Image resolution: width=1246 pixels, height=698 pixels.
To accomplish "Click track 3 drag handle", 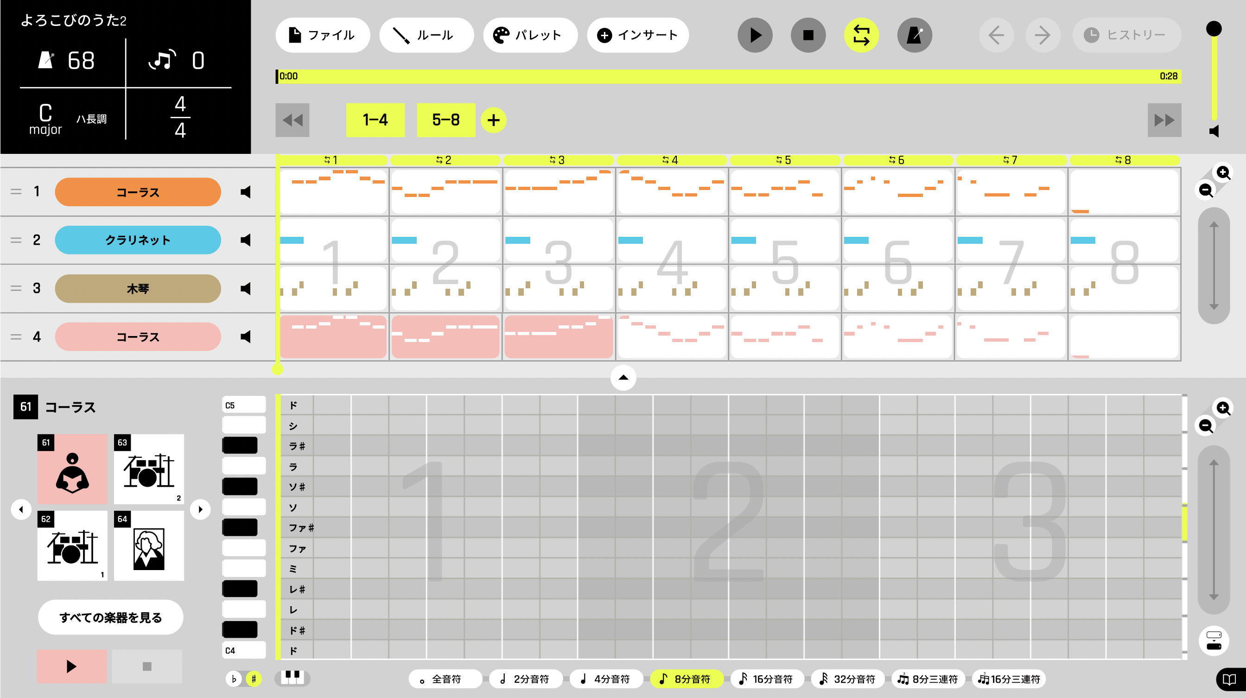I will (x=16, y=289).
